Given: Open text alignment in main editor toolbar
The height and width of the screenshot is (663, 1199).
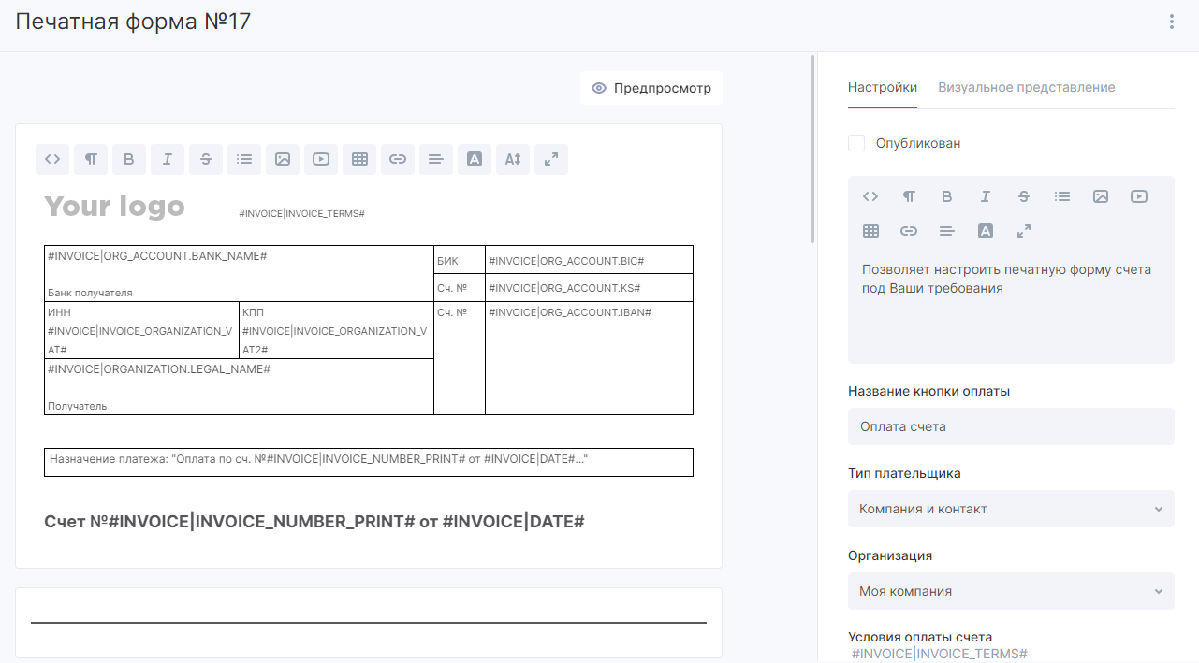Looking at the screenshot, I should [436, 159].
